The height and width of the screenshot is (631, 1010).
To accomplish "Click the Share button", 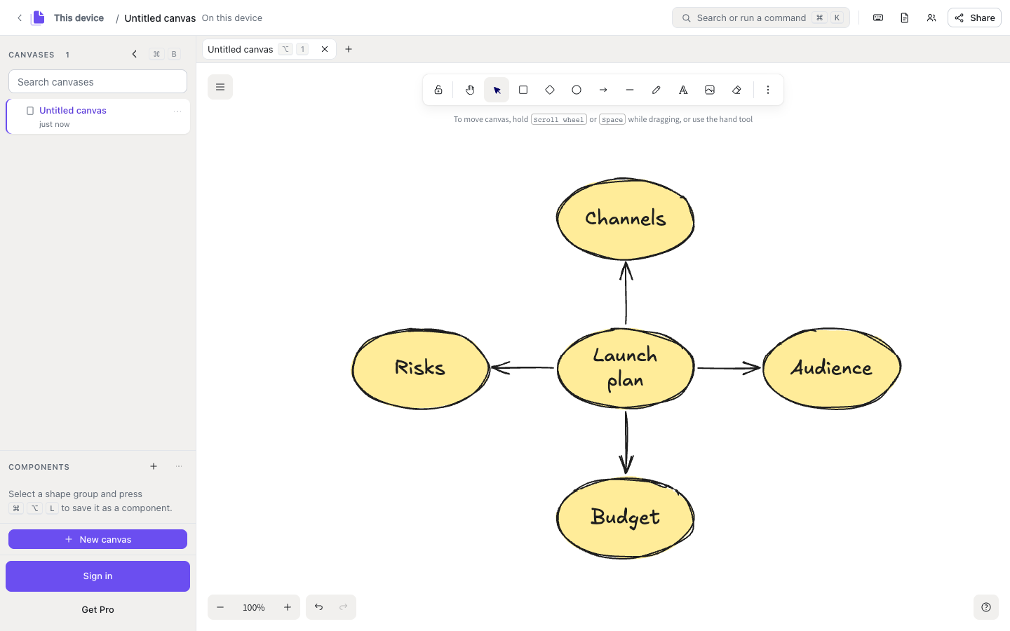I will point(974,18).
